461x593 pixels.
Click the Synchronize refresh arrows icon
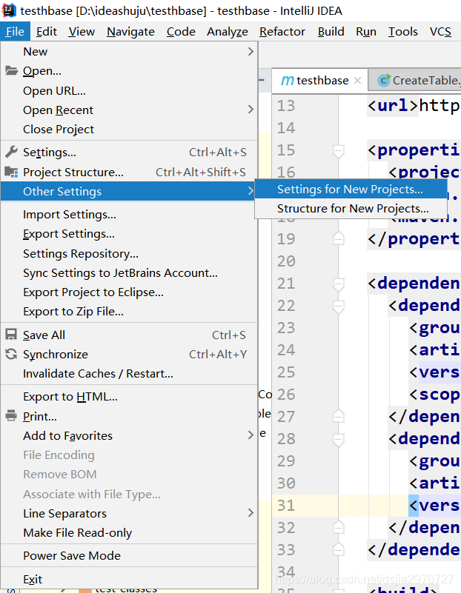coord(11,354)
